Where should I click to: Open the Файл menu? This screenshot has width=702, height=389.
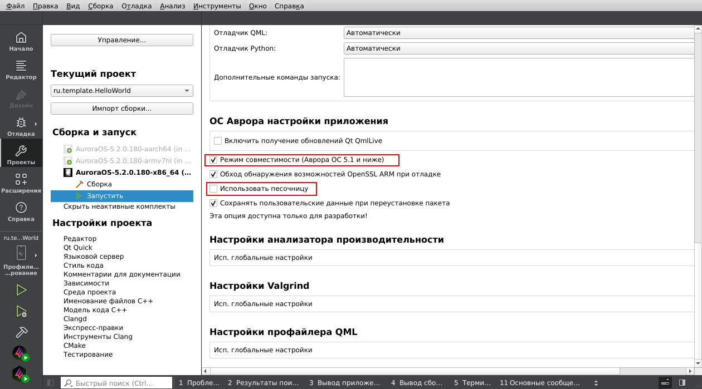[16, 6]
